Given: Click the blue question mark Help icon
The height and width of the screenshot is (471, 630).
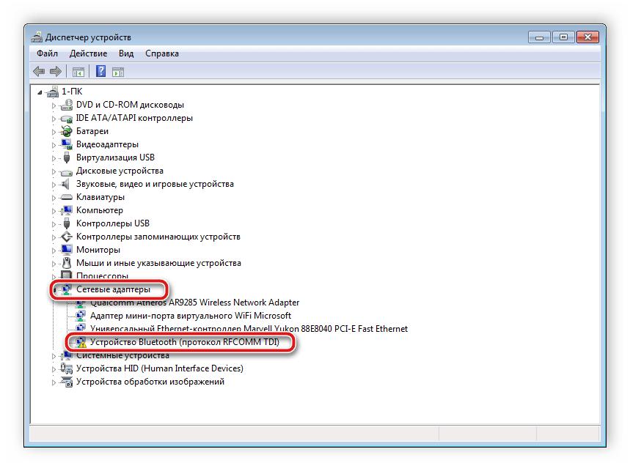Looking at the screenshot, I should 100,71.
